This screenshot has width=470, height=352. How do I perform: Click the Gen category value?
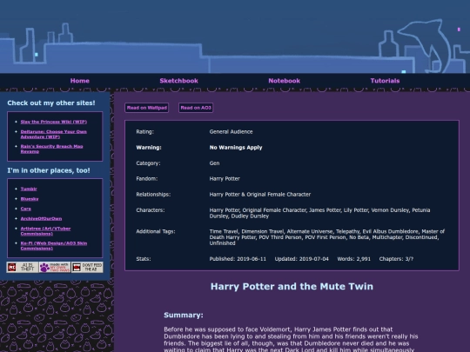pos(214,163)
